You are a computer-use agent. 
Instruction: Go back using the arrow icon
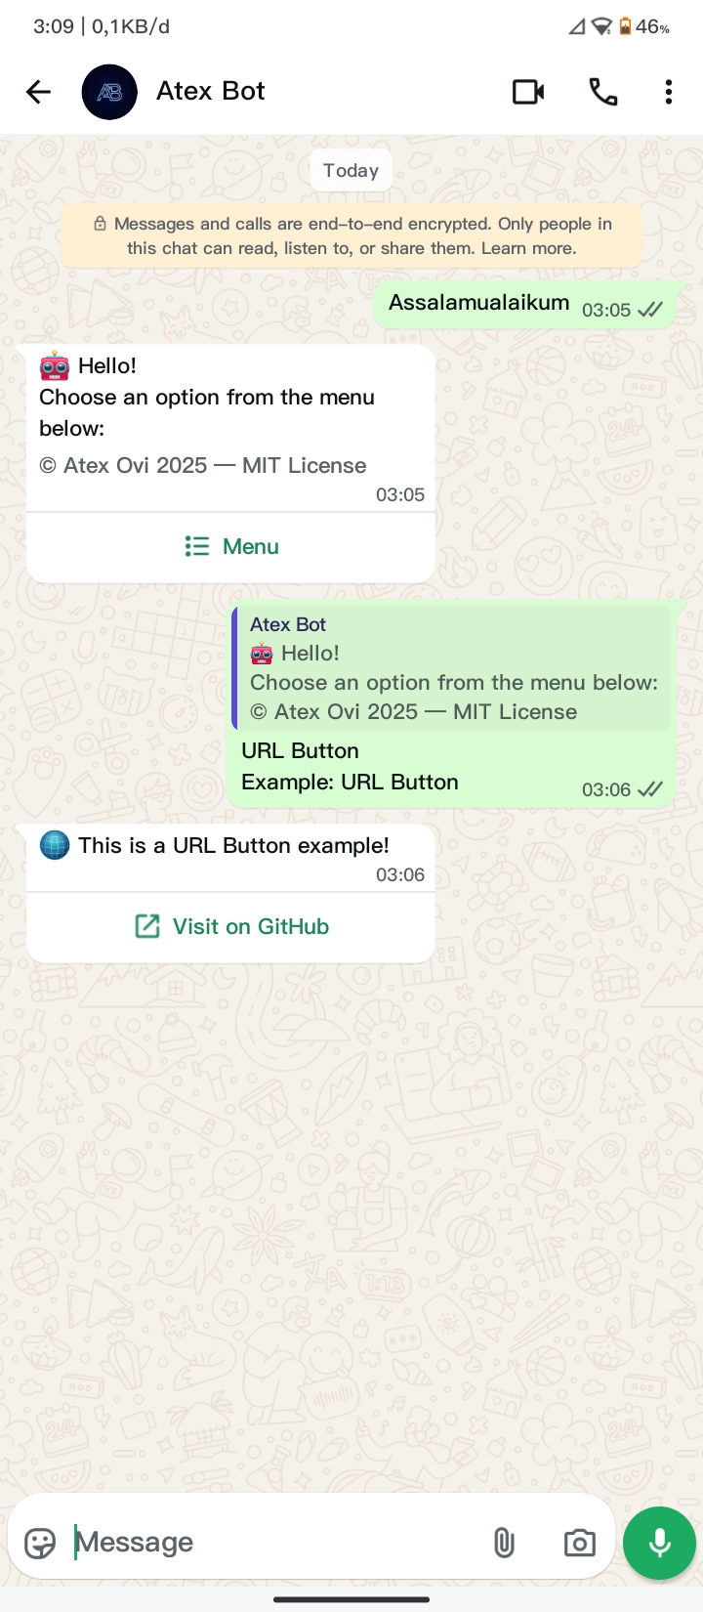38,92
